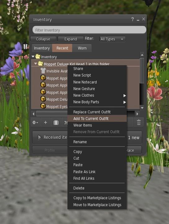Switch to the Worn tab
Viewport: 169px width, 224px height.
tap(82, 48)
